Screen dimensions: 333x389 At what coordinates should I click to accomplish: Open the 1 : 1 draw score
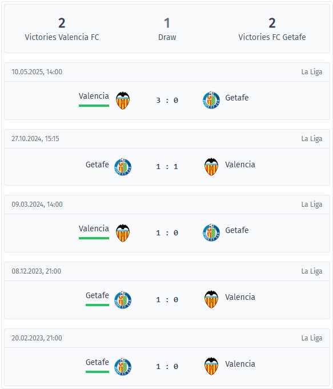167,166
